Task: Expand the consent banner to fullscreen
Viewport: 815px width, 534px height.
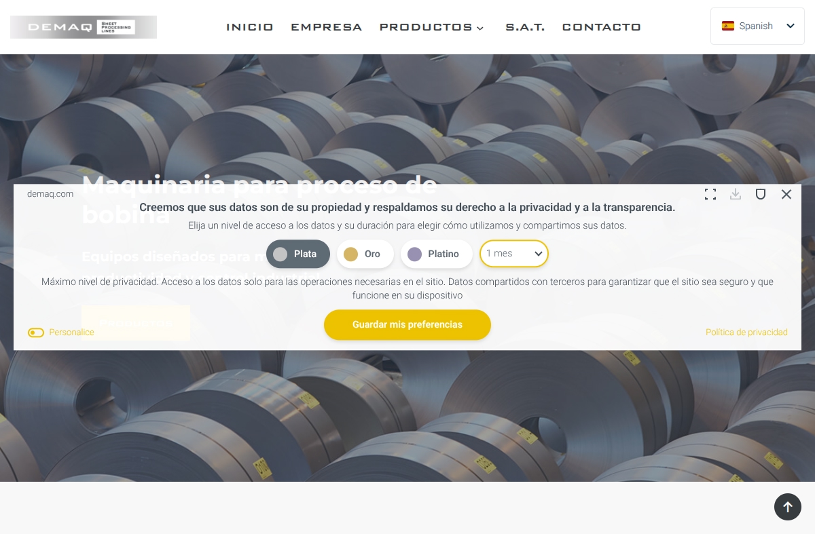Action: point(710,195)
